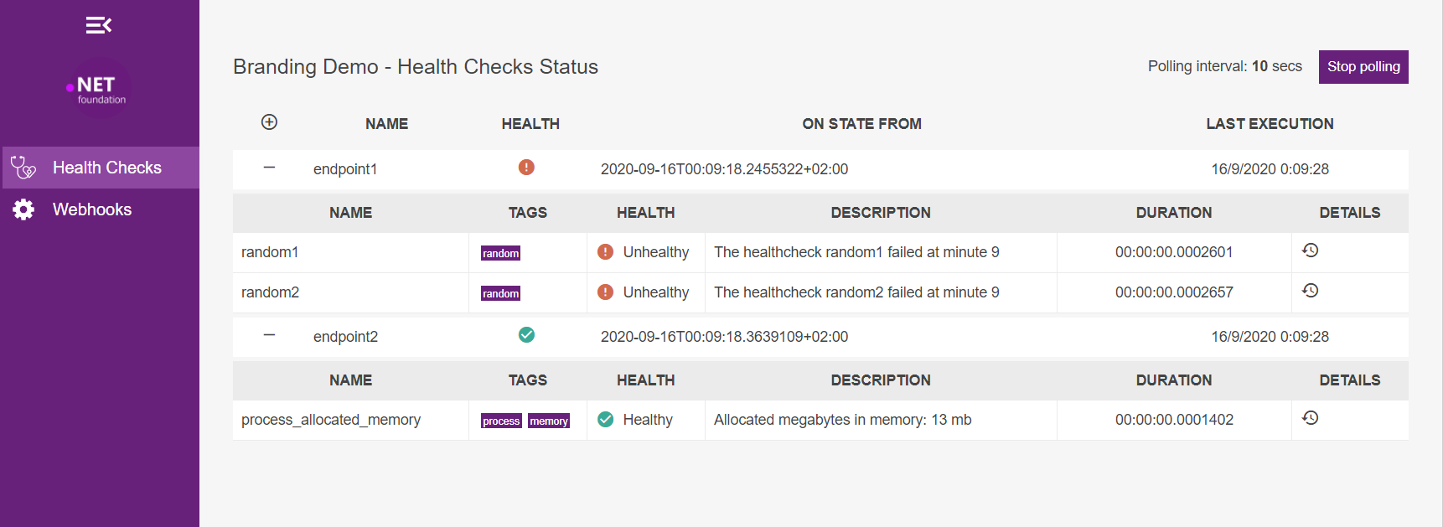
Task: Open execution history details for random1
Action: click(x=1310, y=251)
